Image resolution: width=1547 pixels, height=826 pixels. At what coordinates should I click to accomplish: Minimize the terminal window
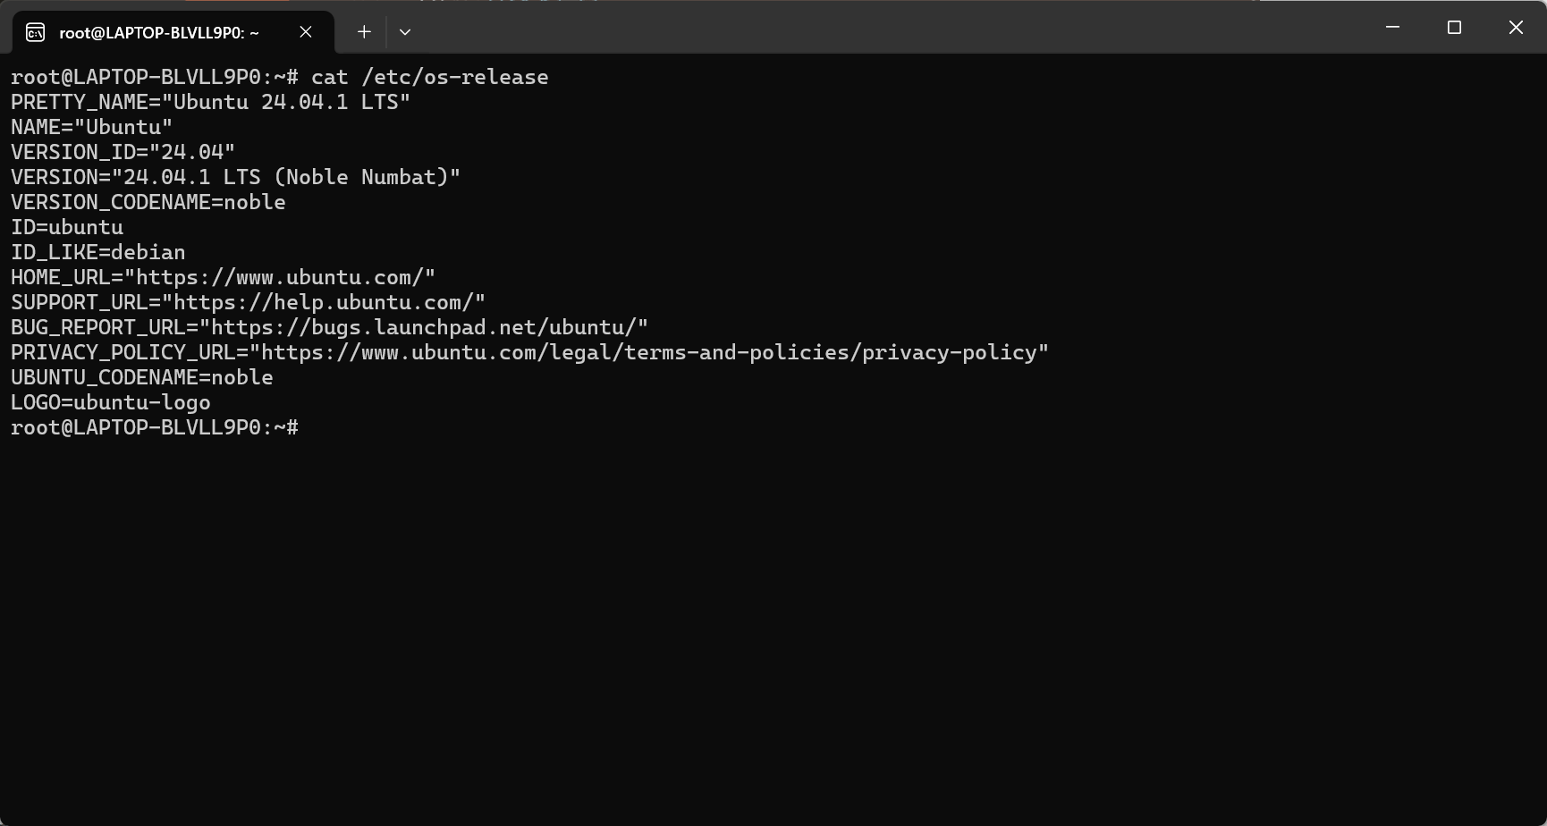pyautogui.click(x=1392, y=28)
